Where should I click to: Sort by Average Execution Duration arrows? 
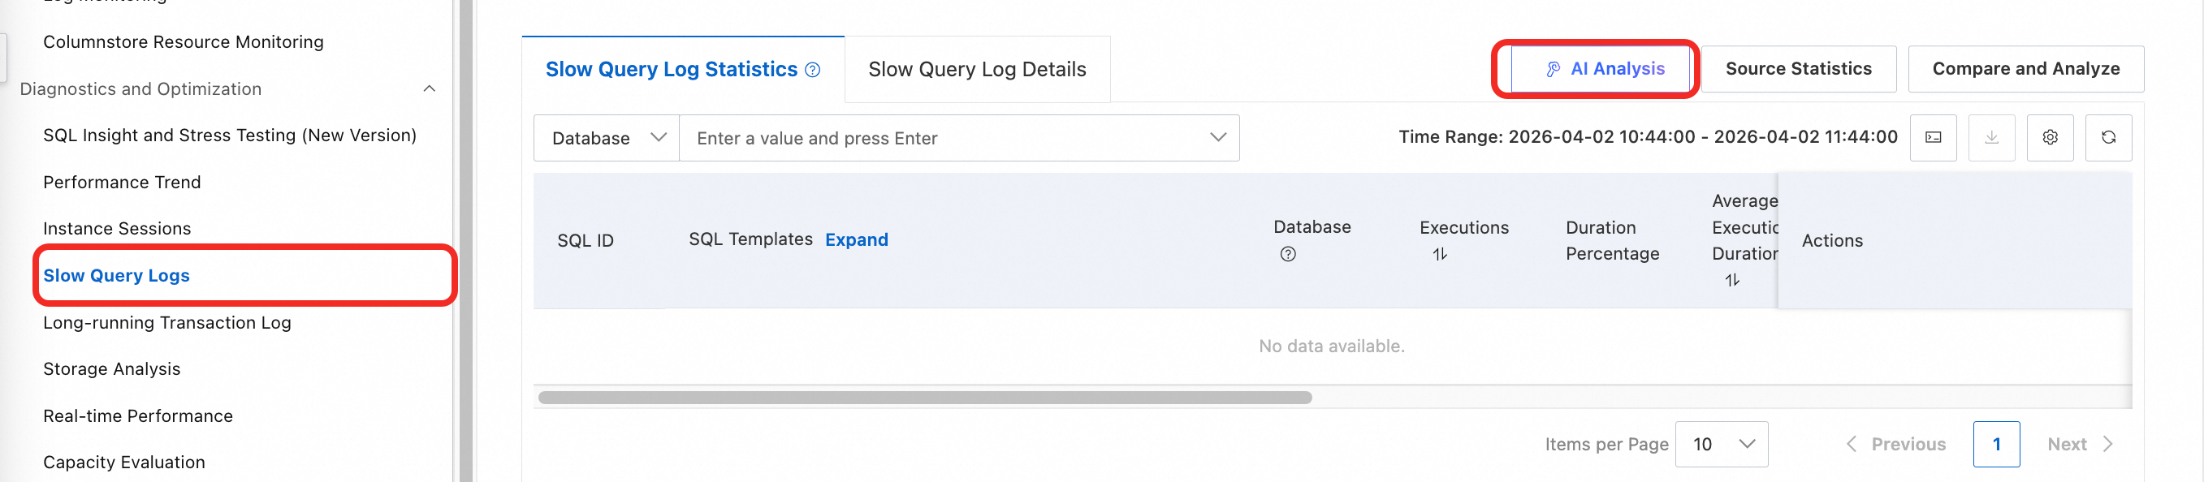(1731, 280)
